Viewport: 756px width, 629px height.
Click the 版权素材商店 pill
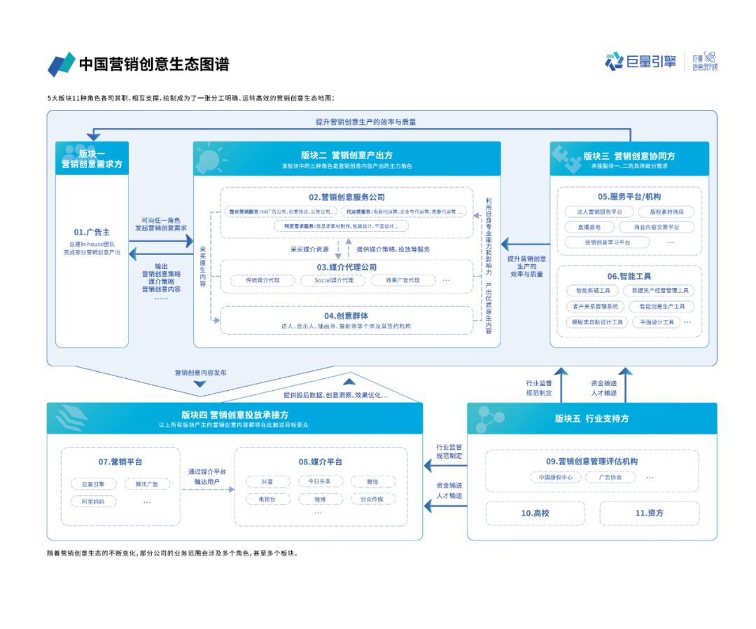[x=666, y=212]
